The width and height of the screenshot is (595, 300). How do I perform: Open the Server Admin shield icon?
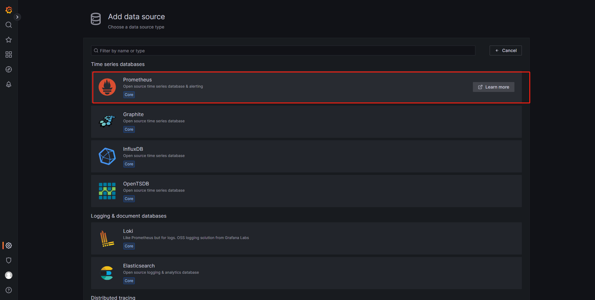coord(9,260)
